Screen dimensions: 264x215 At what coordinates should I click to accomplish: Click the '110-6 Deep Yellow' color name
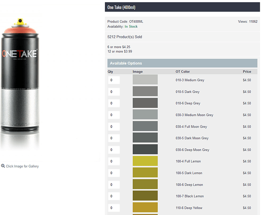(x=189, y=208)
